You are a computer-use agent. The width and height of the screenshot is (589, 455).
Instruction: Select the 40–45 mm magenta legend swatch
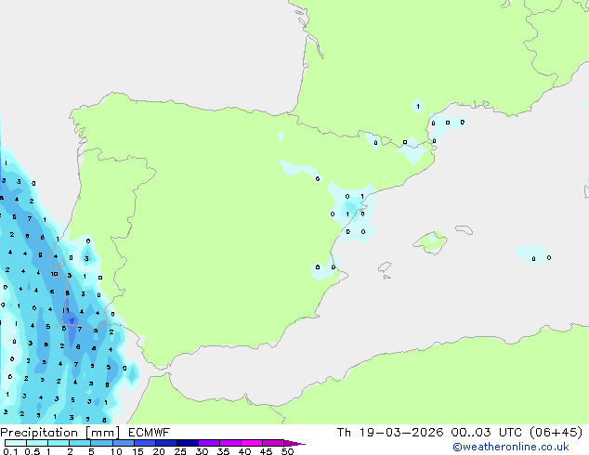pyautogui.click(x=252, y=443)
